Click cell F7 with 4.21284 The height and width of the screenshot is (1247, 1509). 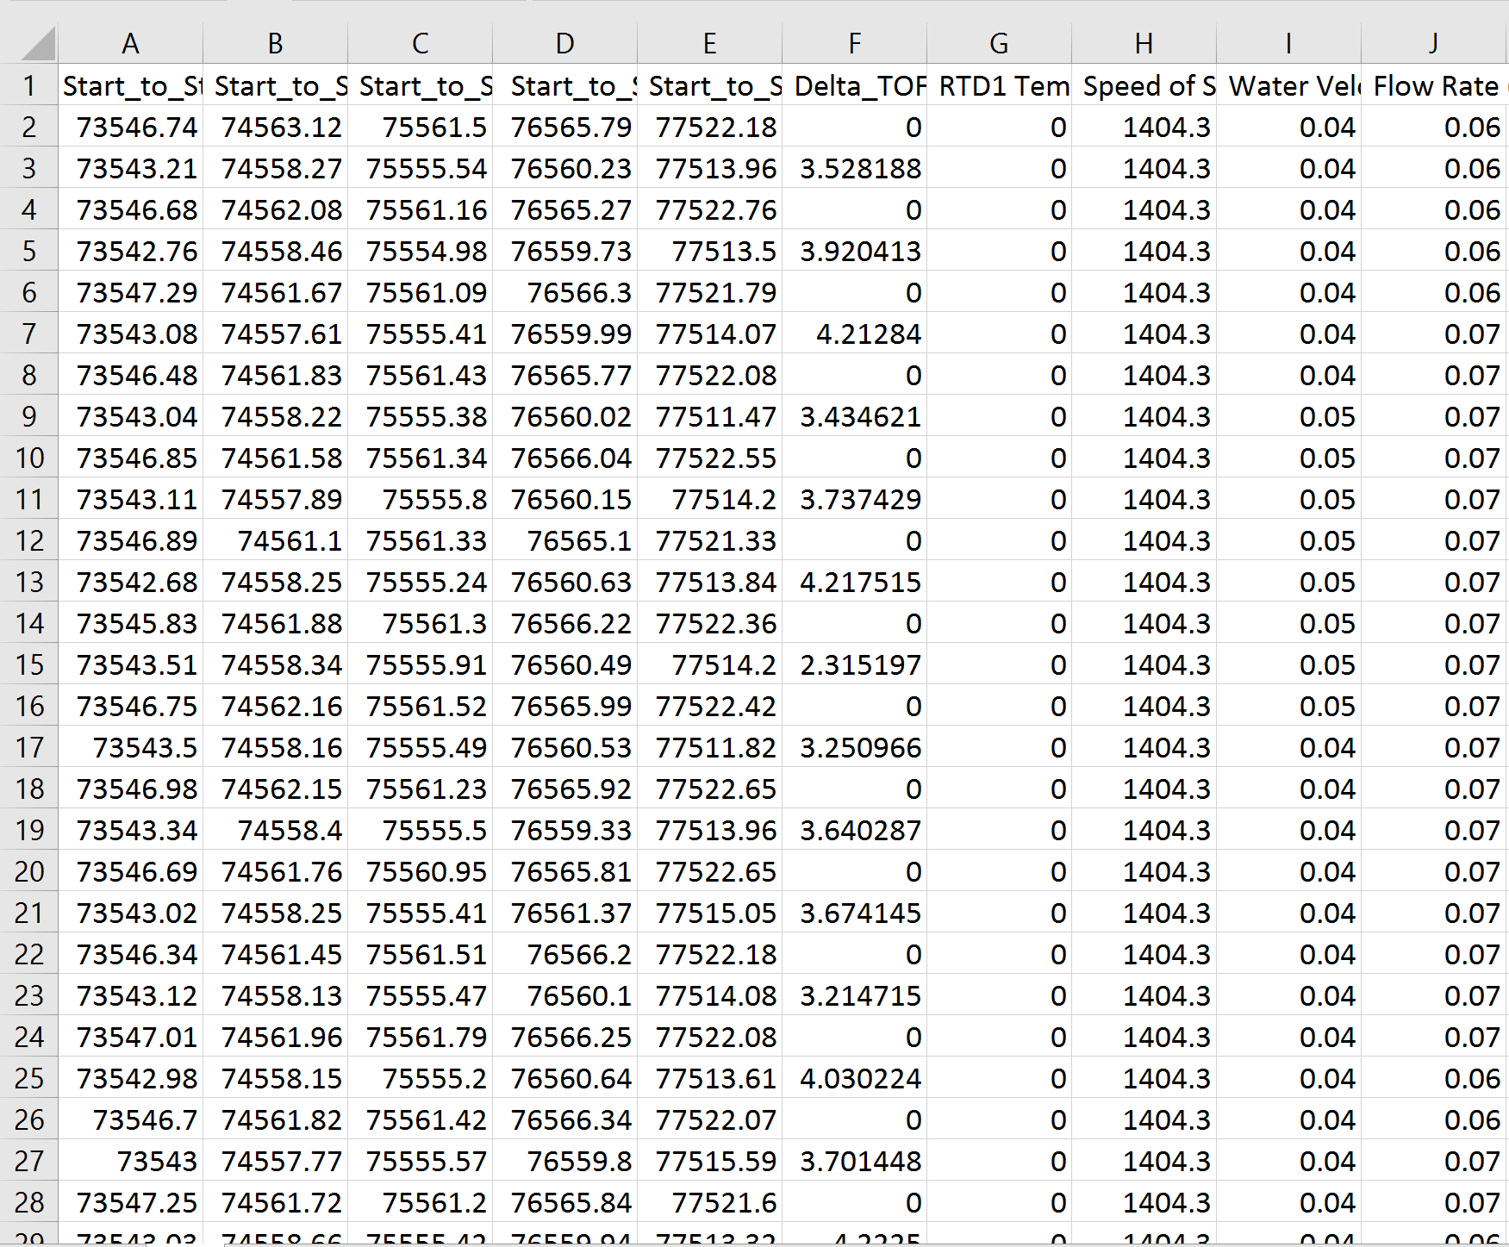pyautogui.click(x=854, y=334)
